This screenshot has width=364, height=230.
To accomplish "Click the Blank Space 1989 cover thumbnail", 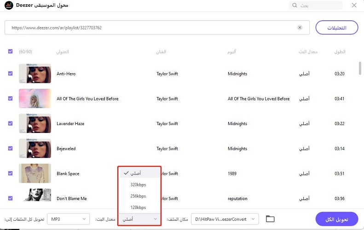I will pyautogui.click(x=35, y=173).
